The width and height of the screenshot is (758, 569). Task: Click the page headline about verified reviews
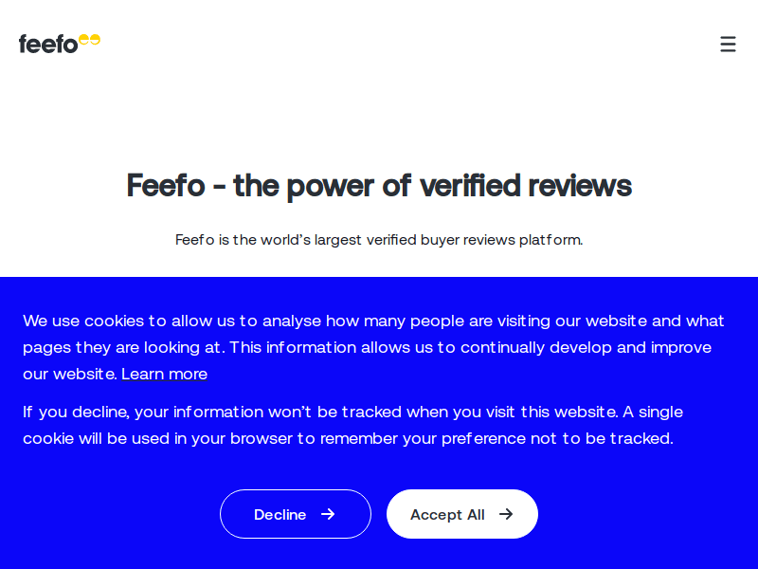379,185
